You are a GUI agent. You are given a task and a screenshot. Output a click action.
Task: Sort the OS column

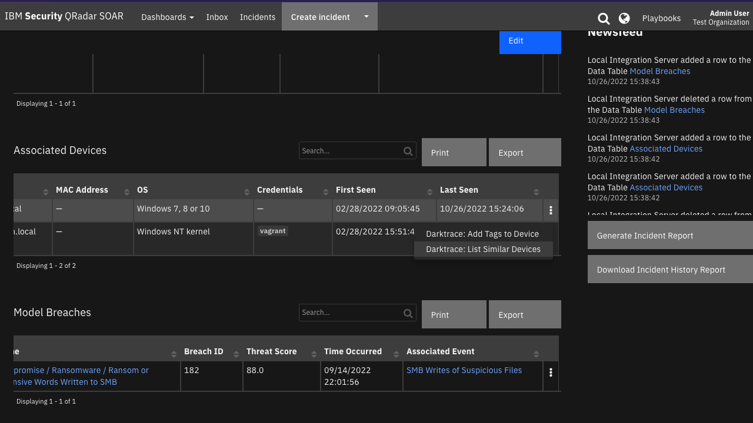[x=246, y=191]
